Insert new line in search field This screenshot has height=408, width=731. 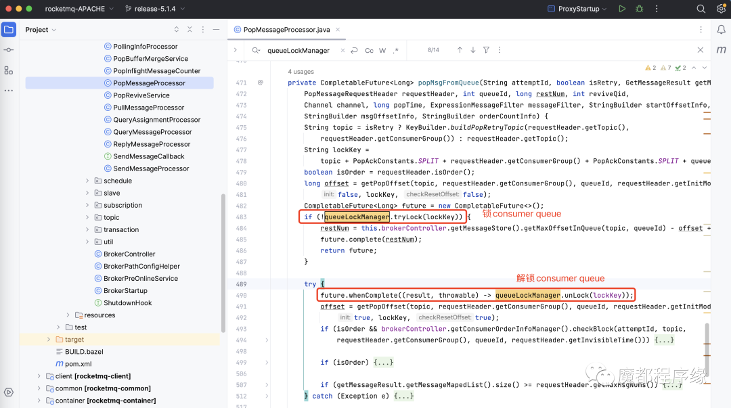(354, 50)
